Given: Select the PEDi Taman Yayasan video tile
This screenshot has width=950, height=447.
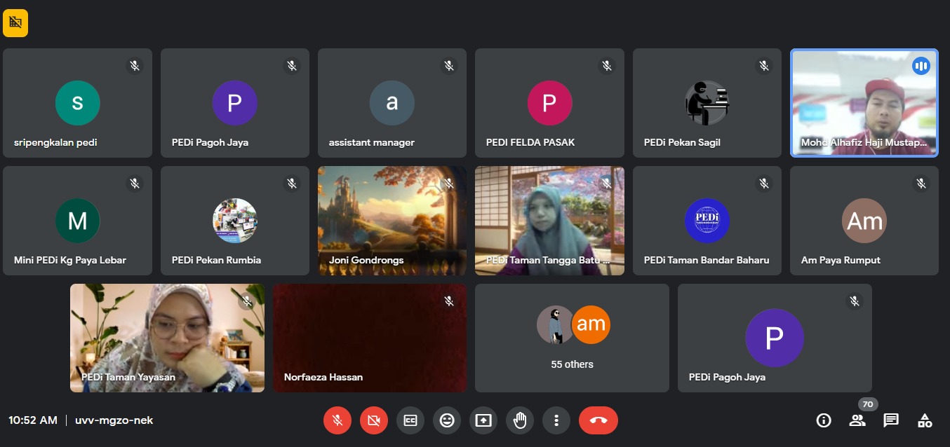Looking at the screenshot, I should (x=167, y=338).
